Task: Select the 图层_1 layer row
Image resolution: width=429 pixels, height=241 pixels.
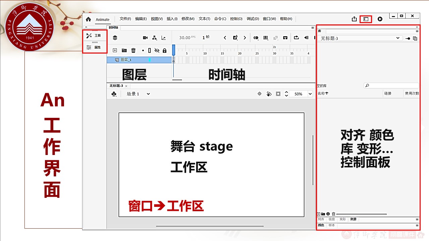Action: click(x=139, y=60)
